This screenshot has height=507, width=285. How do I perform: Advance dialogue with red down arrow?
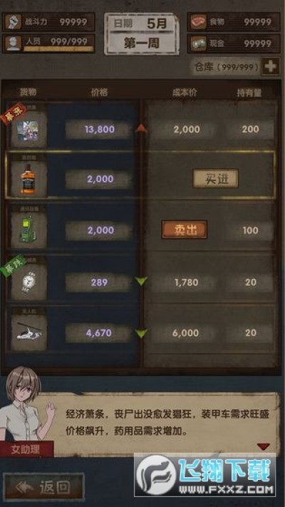(x=264, y=446)
